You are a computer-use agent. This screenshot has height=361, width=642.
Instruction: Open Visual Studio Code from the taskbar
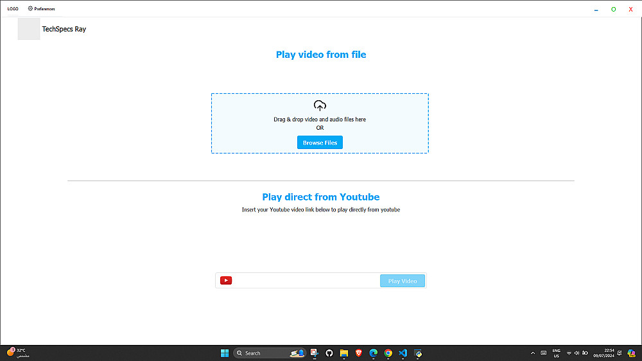coord(403,353)
